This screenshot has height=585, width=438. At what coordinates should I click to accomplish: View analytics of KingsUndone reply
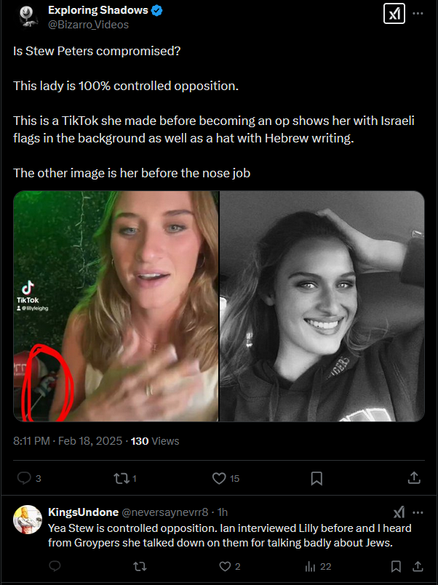312,566
